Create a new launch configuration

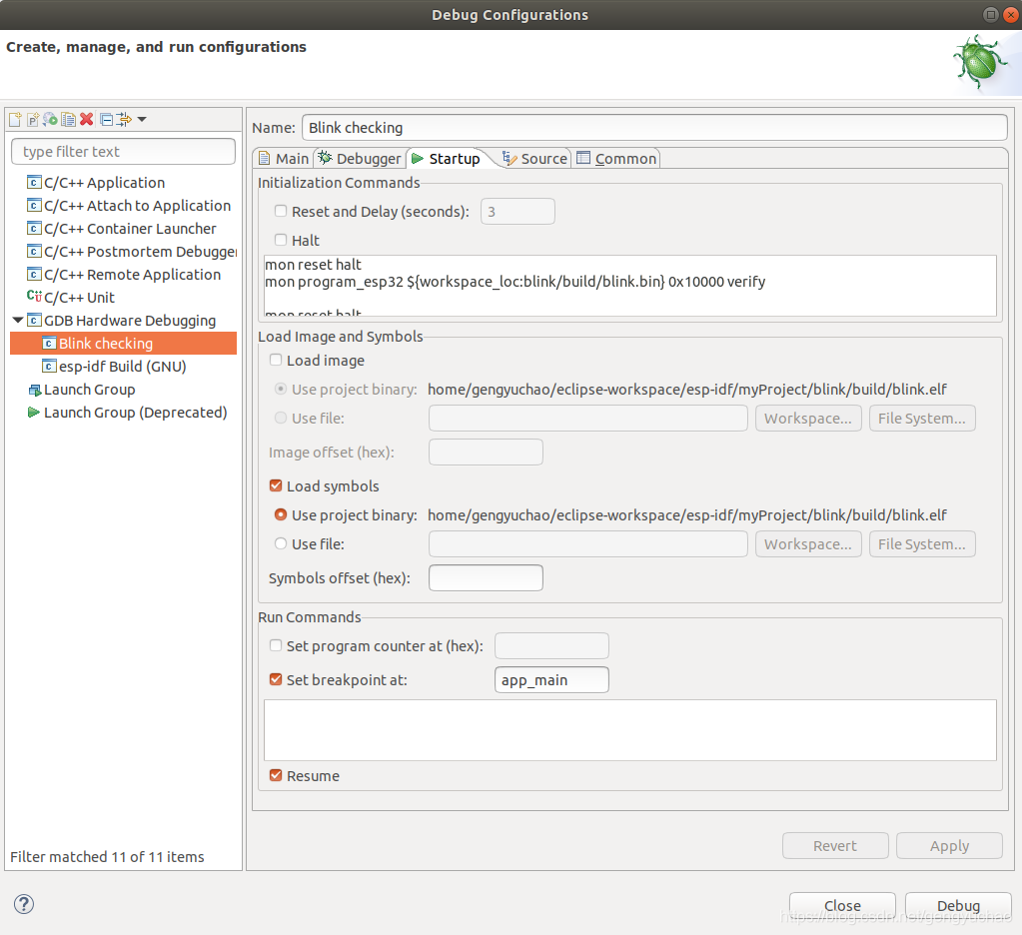[15, 119]
